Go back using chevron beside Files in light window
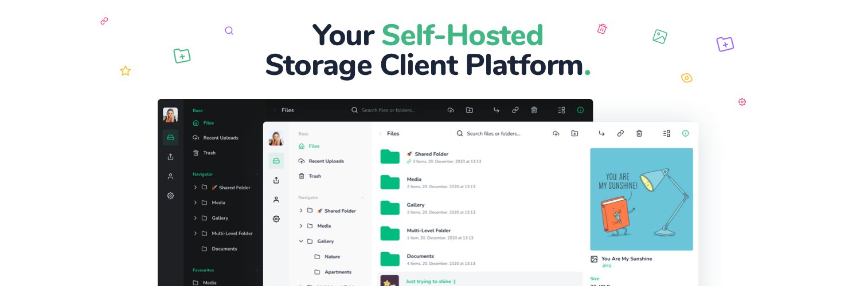The width and height of the screenshot is (860, 286). click(x=380, y=133)
